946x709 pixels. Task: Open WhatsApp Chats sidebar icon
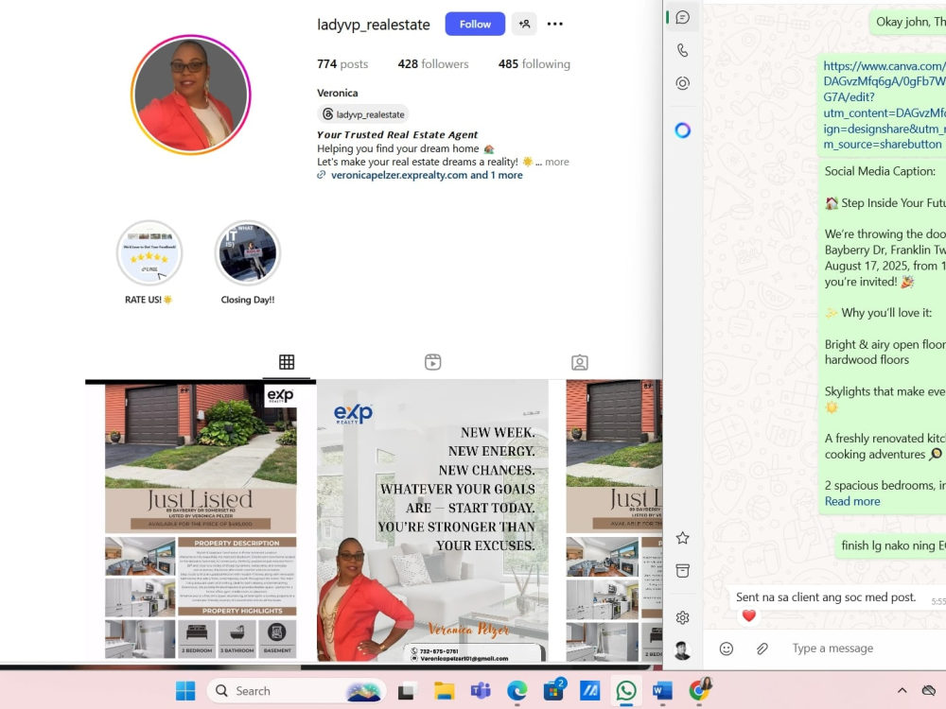[x=682, y=17]
